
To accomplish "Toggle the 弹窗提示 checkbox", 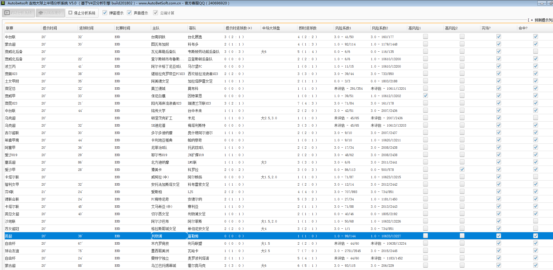I will click(105, 13).
